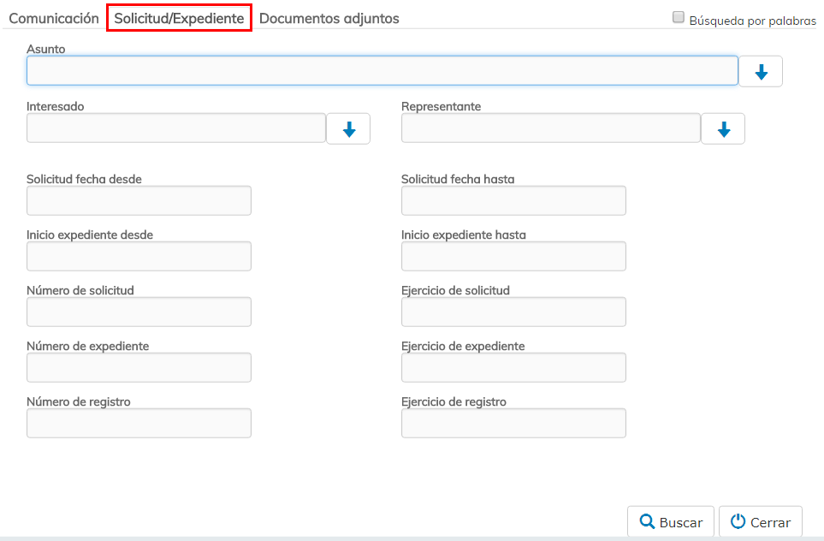Viewport: 824px width, 541px height.
Task: Select the Inicio expediente hasta field
Action: 513,257
